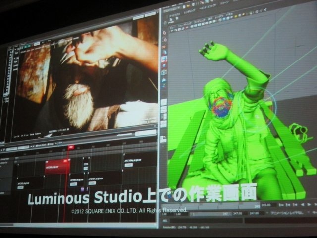Select the Universal Manipulator cube tool
This screenshot has width=317, height=238.
pyautogui.click(x=164, y=72)
